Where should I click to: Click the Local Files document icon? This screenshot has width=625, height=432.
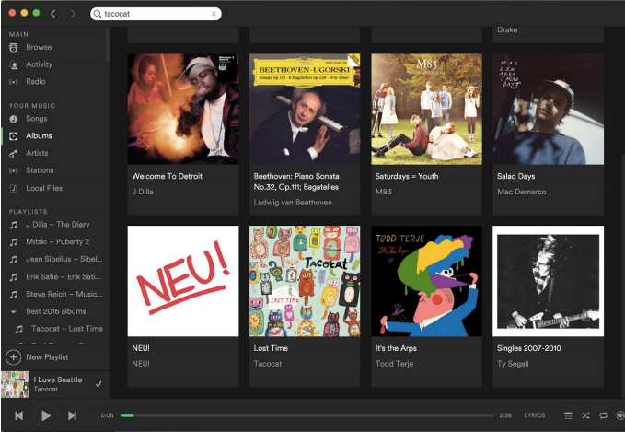14,188
